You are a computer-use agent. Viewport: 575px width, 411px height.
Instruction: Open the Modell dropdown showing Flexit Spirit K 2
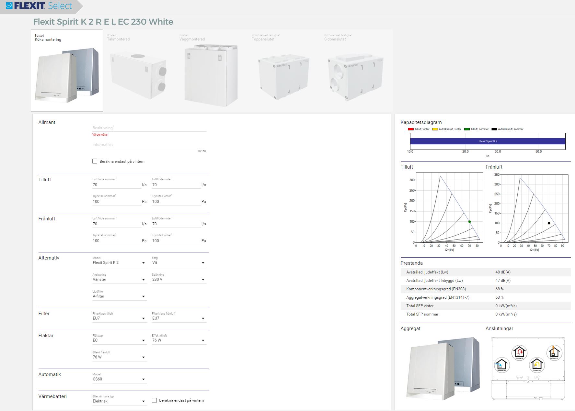(x=119, y=263)
